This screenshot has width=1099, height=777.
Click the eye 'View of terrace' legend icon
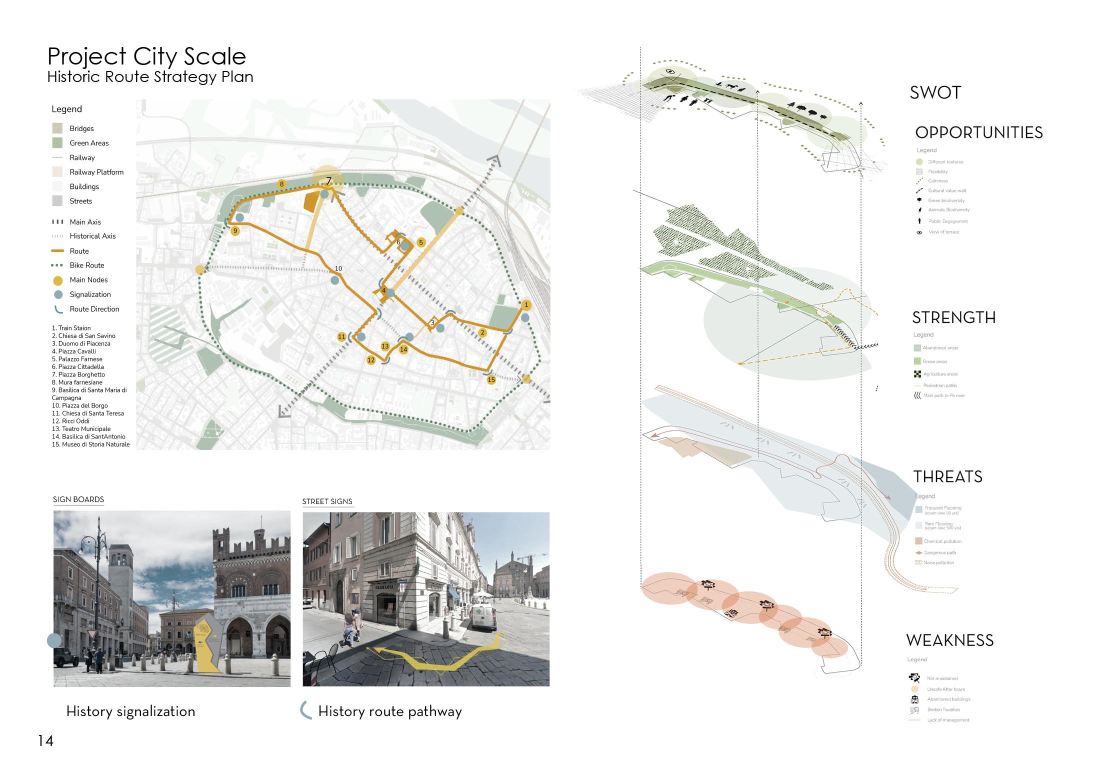[x=919, y=232]
